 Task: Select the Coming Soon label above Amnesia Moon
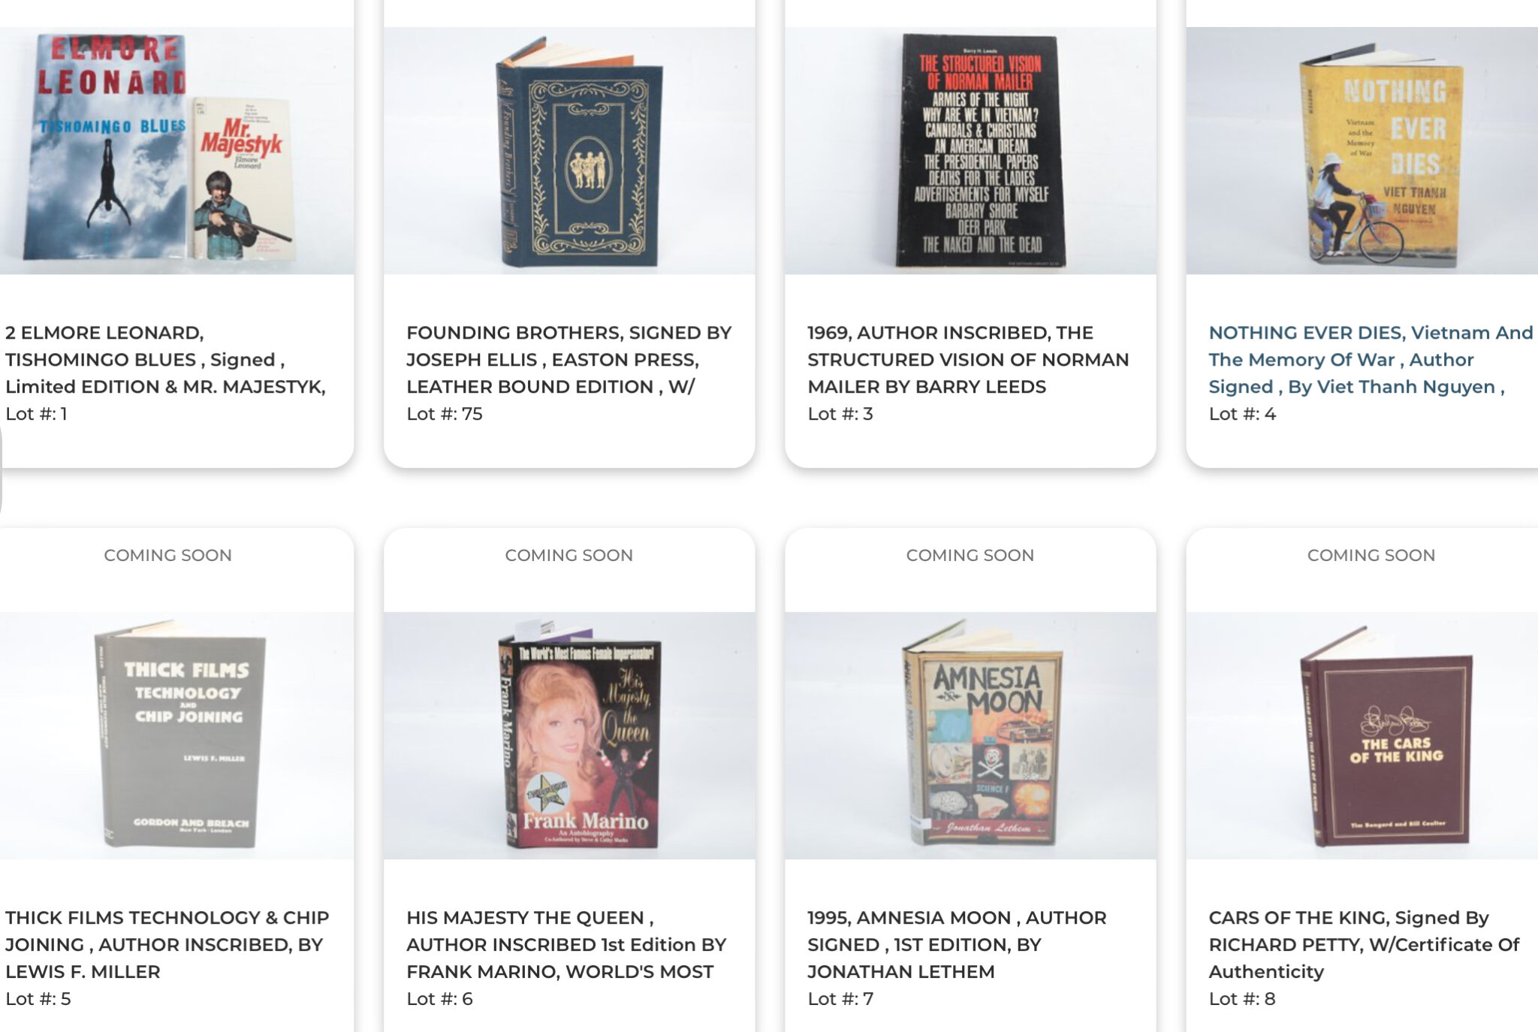coord(970,555)
